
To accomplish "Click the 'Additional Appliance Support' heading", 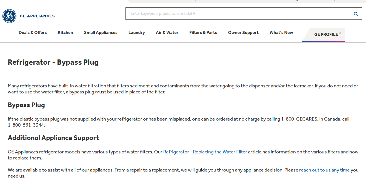I will (x=53, y=138).
